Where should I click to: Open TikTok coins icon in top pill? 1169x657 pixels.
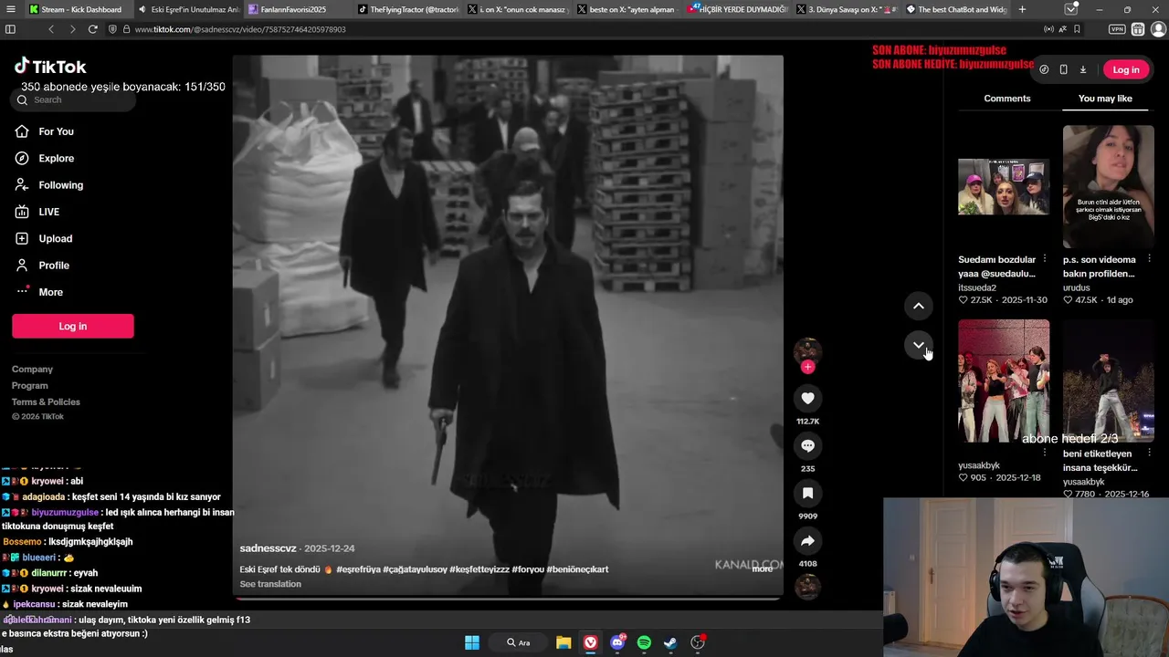point(1044,69)
